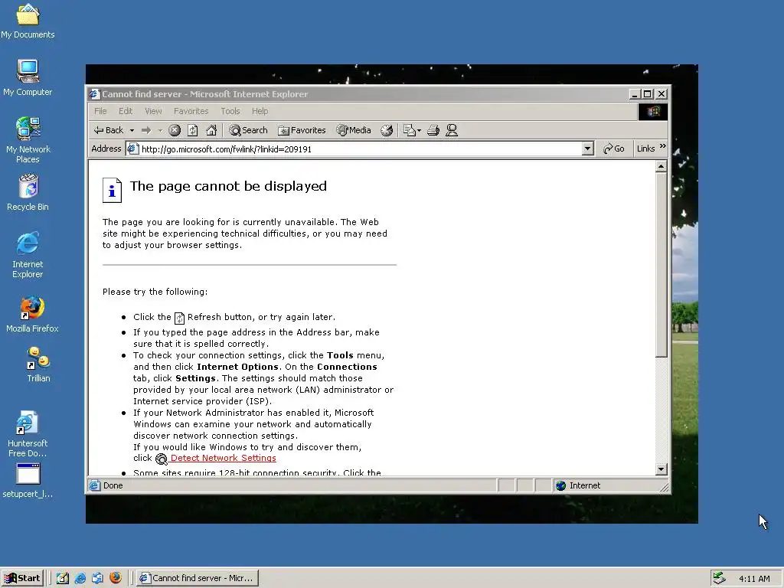Select the My Computer desktop icon
The height and width of the screenshot is (588, 784).
[x=28, y=78]
